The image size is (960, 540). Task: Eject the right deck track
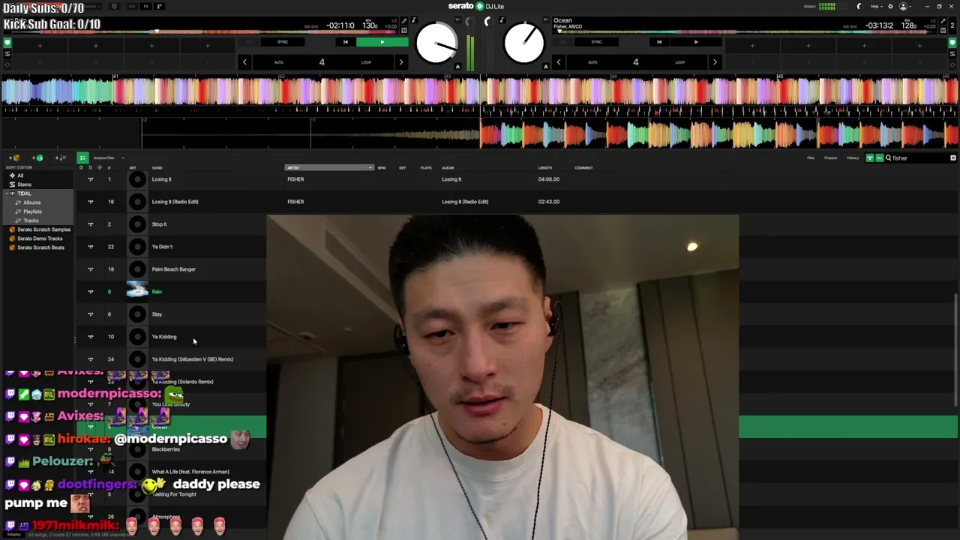[546, 67]
